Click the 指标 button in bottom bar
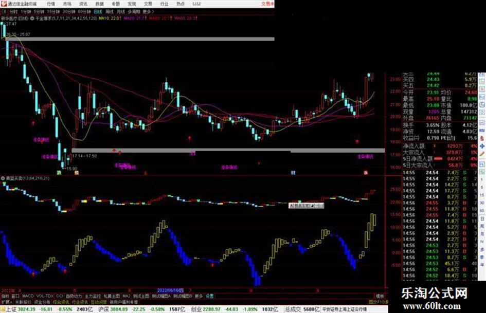The image size is (486, 313). 6,296
